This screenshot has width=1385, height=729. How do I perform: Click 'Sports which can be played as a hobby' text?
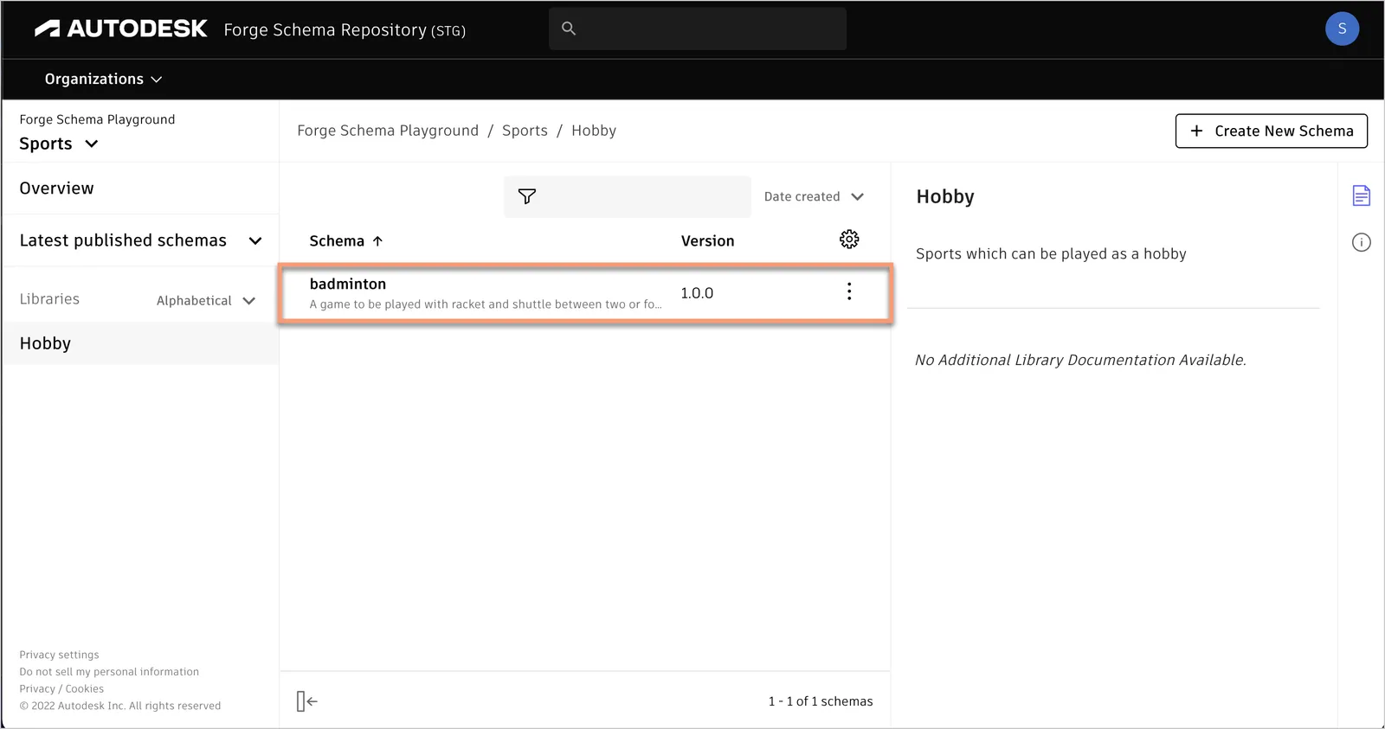[x=1051, y=254]
